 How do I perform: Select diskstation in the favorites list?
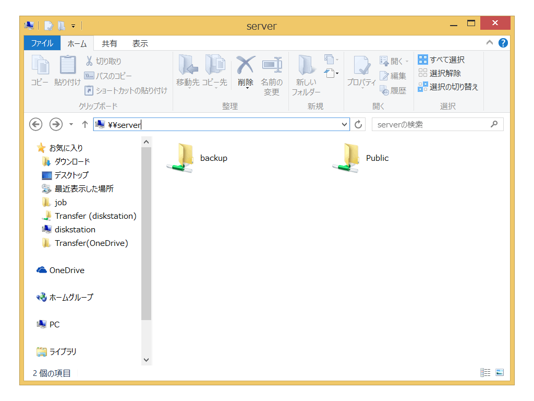tap(75, 229)
